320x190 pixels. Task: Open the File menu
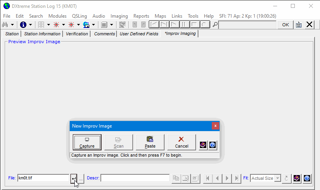pos(7,16)
